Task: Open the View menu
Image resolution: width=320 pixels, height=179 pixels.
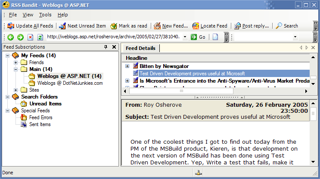Action: click(28, 15)
